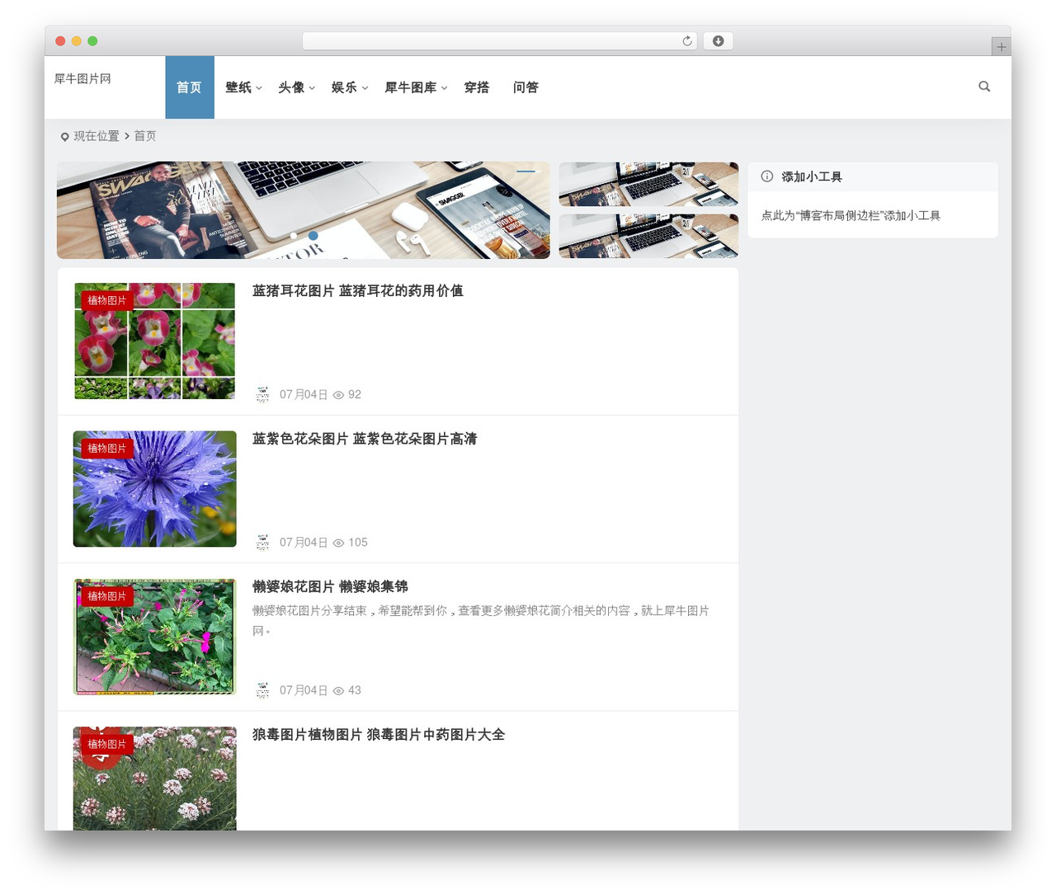
Task: Click the 点此为“博客布局侧边栏”添加小工具 text
Action: 851,215
